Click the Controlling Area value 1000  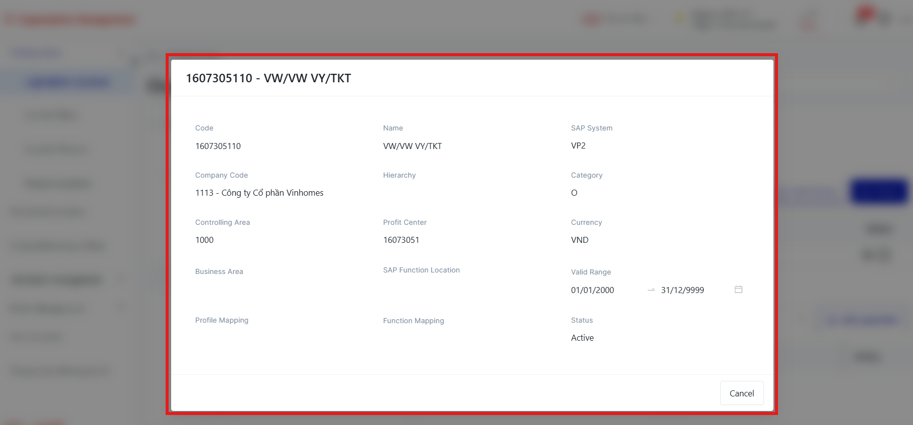(204, 240)
